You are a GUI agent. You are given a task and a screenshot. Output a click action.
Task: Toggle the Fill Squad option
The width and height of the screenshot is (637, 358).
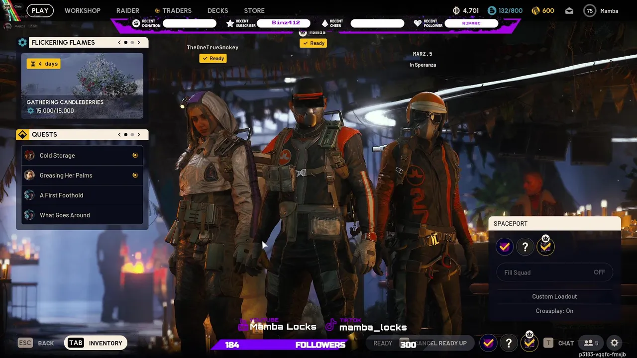click(554, 272)
